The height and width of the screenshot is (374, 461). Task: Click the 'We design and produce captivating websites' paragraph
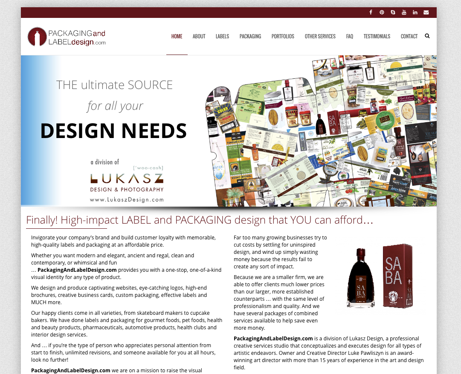119,295
